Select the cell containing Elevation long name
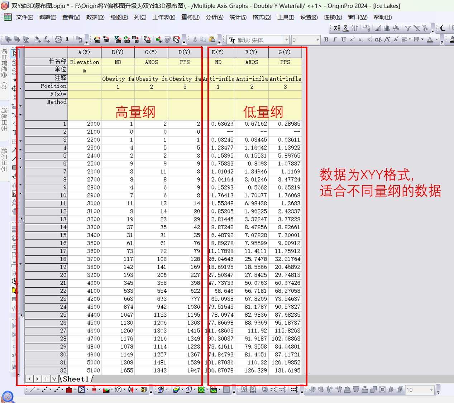This screenshot has width=454, height=403. 85,62
